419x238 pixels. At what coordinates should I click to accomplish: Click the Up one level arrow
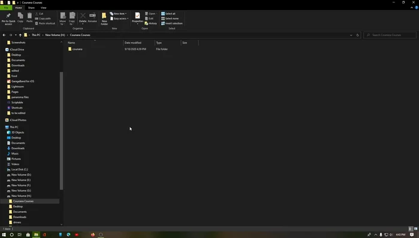(x=20, y=35)
